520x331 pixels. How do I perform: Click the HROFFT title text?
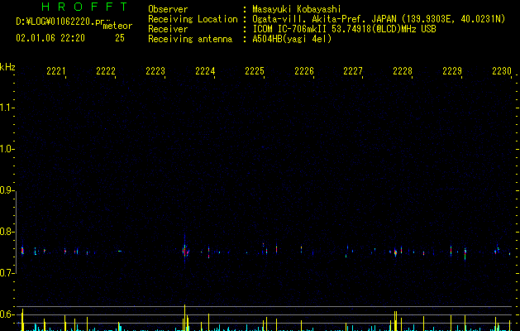(x=84, y=7)
